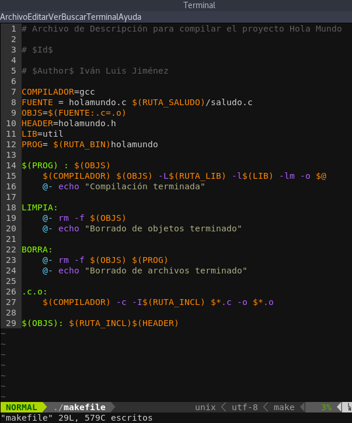Click the unix file format indicator
Screen dimensions: 352x423
tap(205, 407)
